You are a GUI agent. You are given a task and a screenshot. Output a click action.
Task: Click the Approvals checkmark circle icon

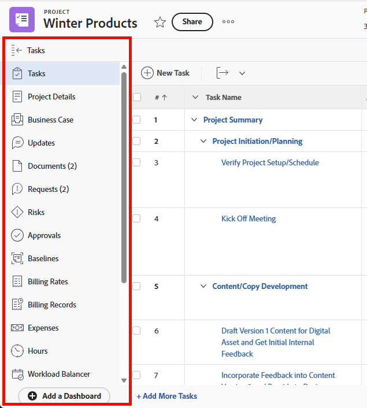17,235
